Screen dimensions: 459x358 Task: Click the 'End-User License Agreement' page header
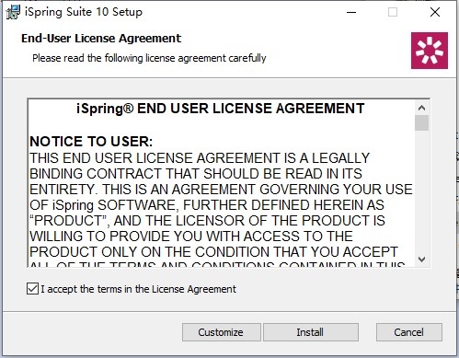[x=101, y=39]
